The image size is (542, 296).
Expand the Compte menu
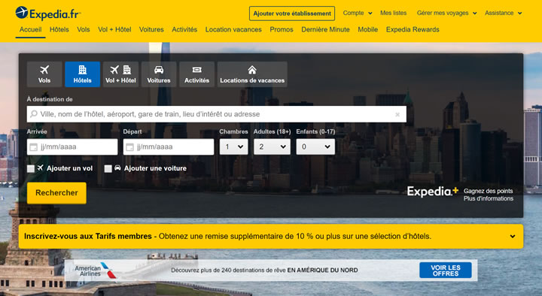click(x=358, y=13)
